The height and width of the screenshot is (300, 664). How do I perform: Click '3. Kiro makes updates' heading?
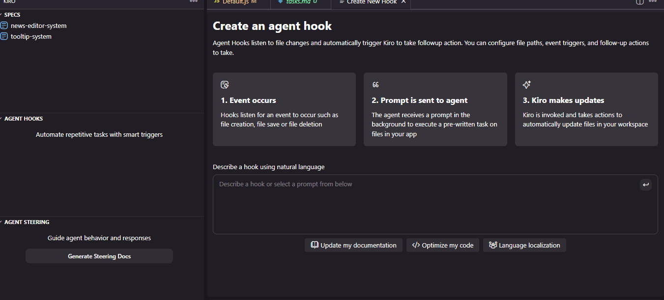(x=563, y=100)
